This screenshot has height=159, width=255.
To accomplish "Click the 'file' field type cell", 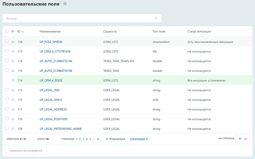I will [x=155, y=51].
